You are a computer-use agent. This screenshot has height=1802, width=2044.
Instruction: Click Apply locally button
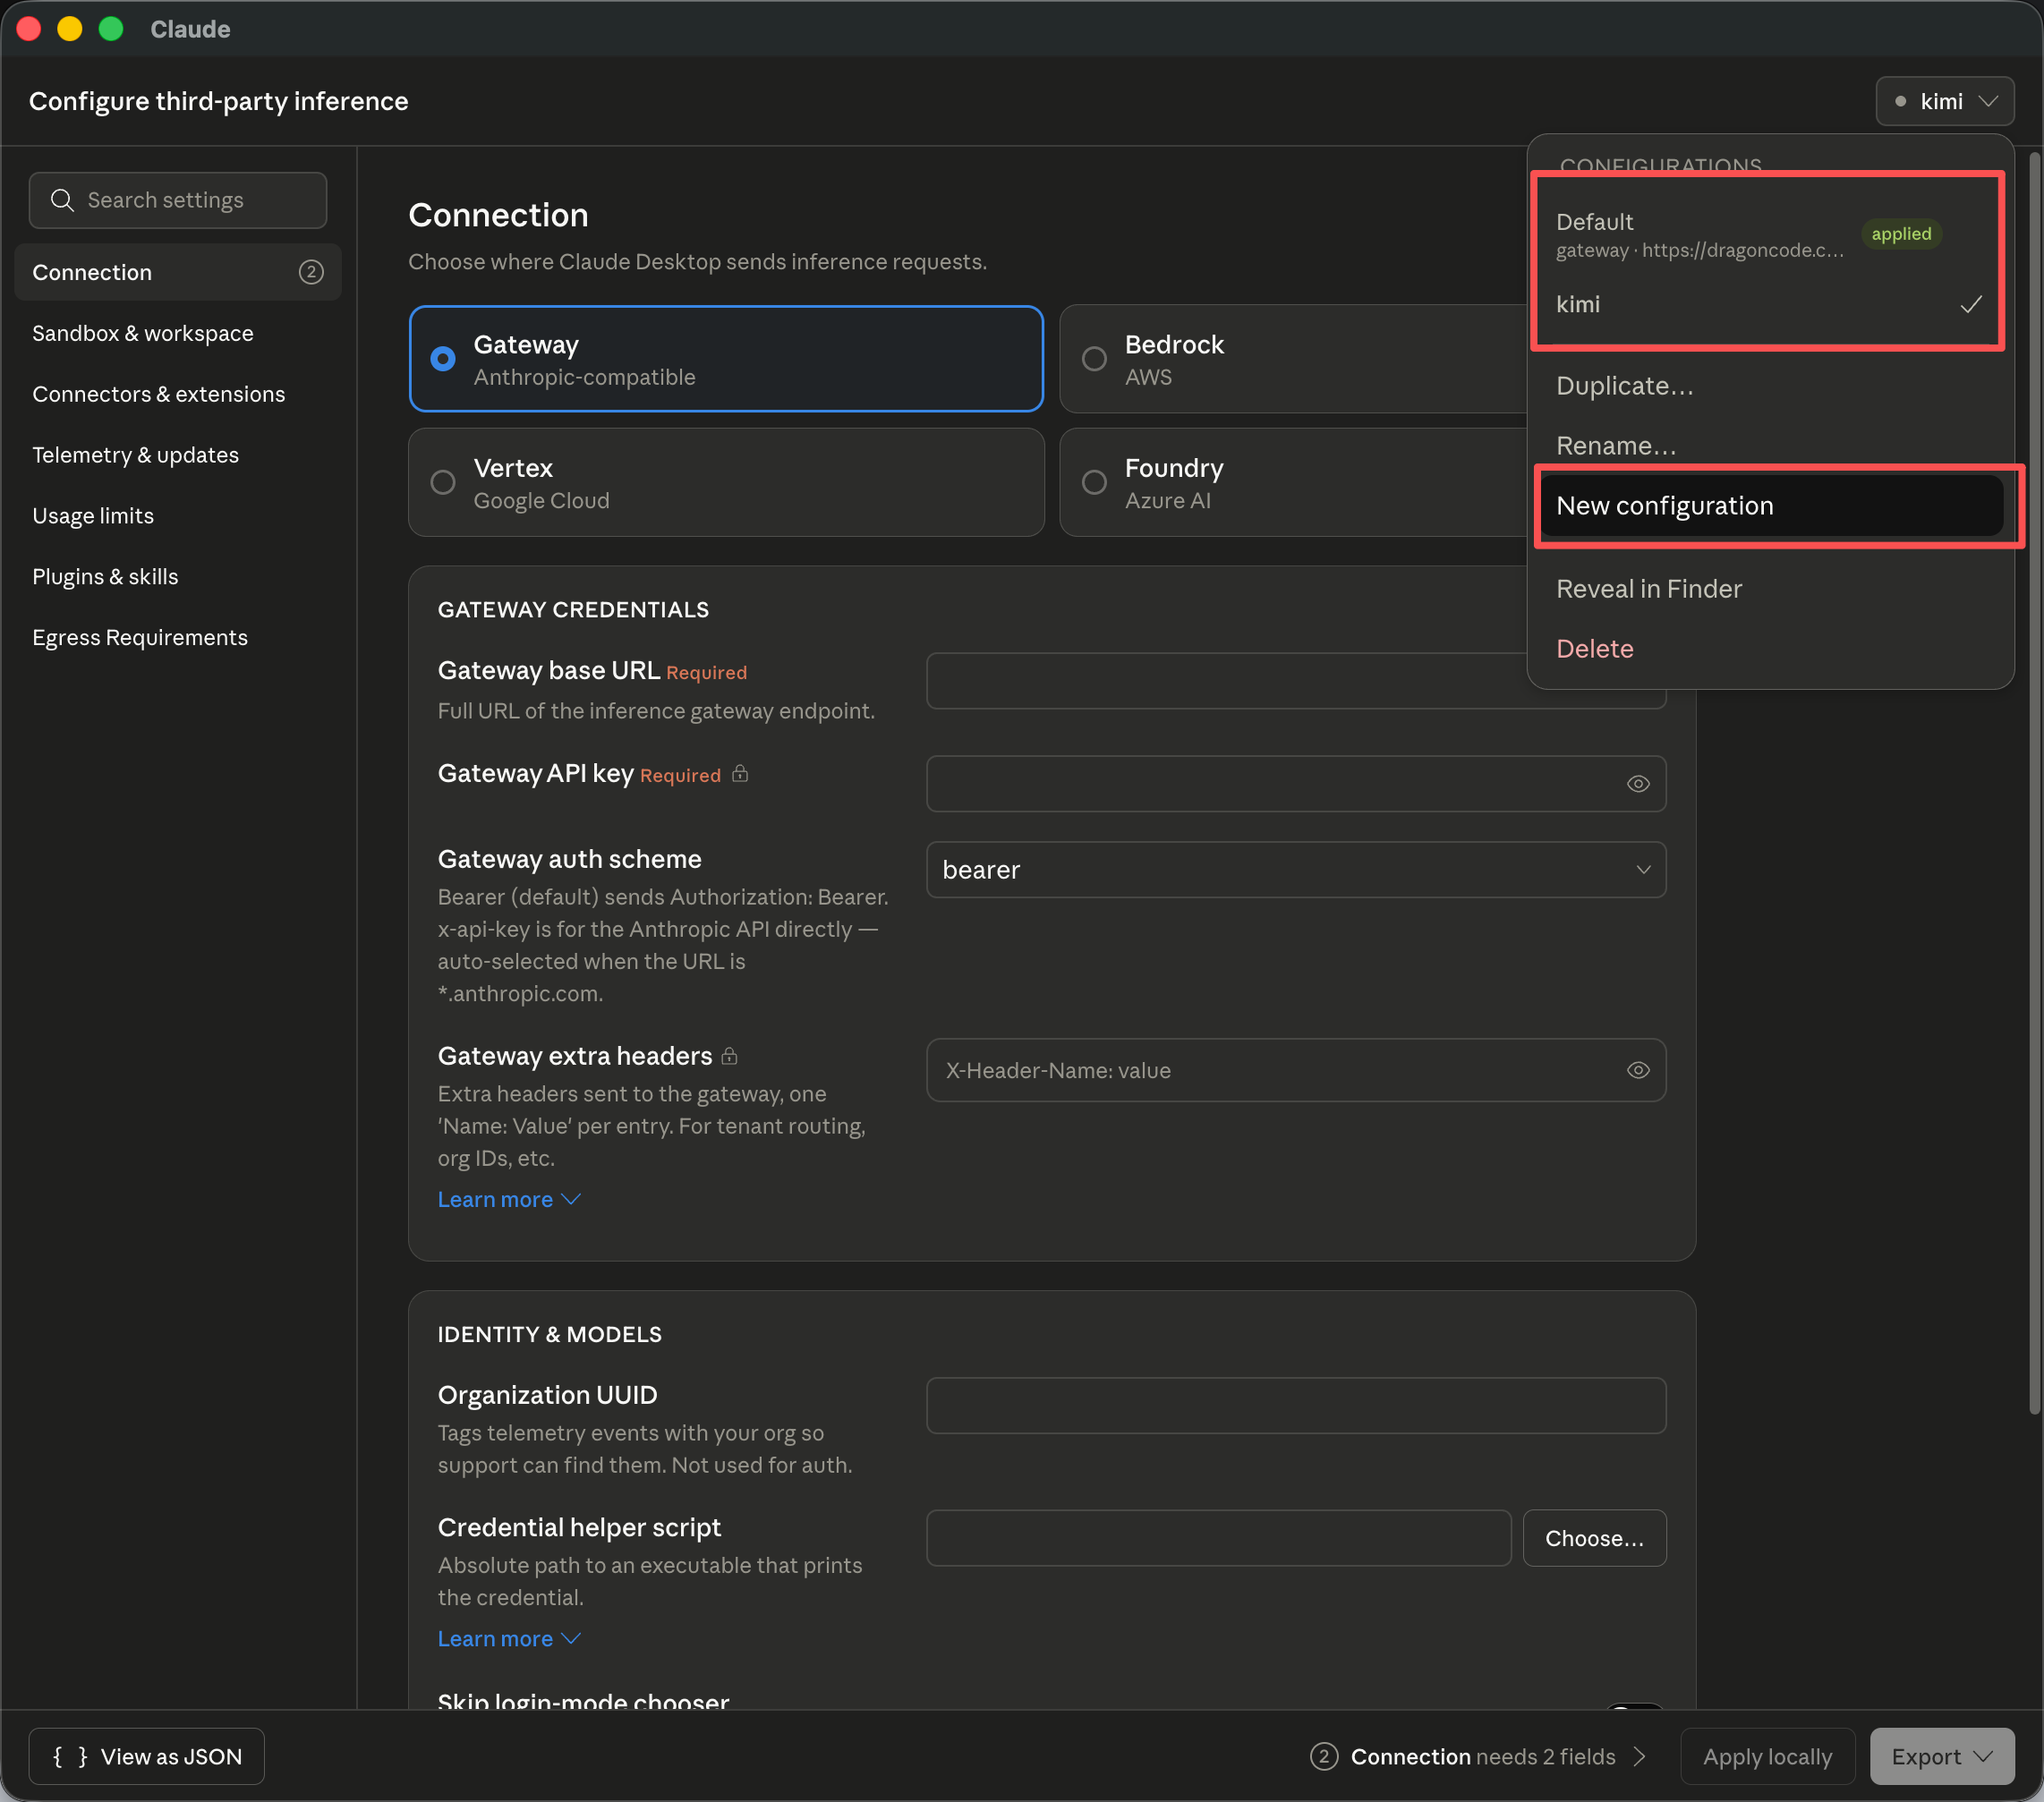tap(1767, 1757)
